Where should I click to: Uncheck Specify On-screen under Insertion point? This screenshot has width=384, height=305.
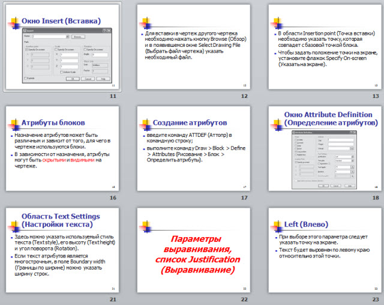(x=28, y=48)
